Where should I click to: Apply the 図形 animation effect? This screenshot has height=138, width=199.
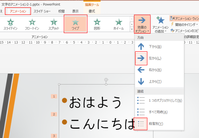pyautogui.click(x=97, y=24)
